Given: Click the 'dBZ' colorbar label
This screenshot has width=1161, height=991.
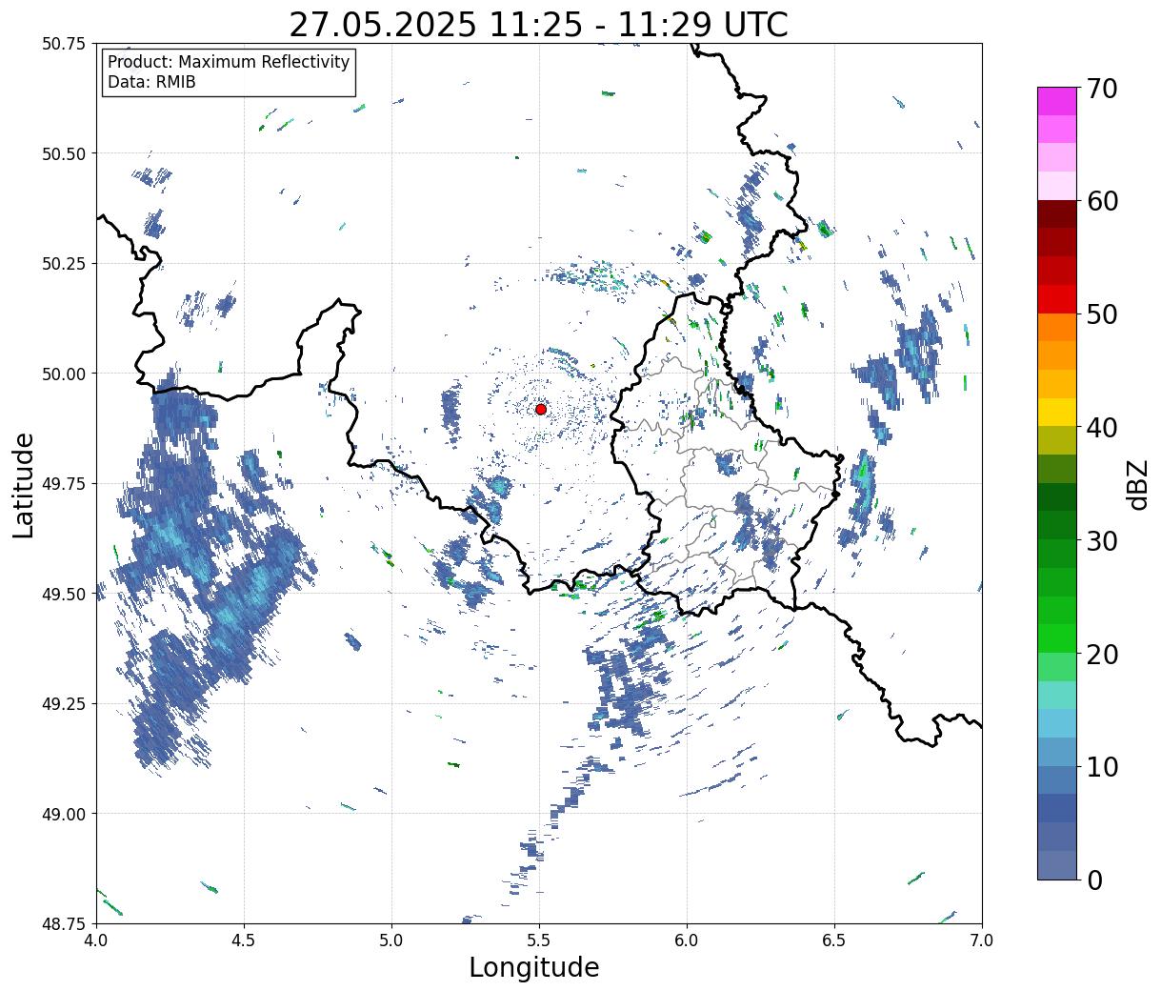Looking at the screenshot, I should 1137,483.
